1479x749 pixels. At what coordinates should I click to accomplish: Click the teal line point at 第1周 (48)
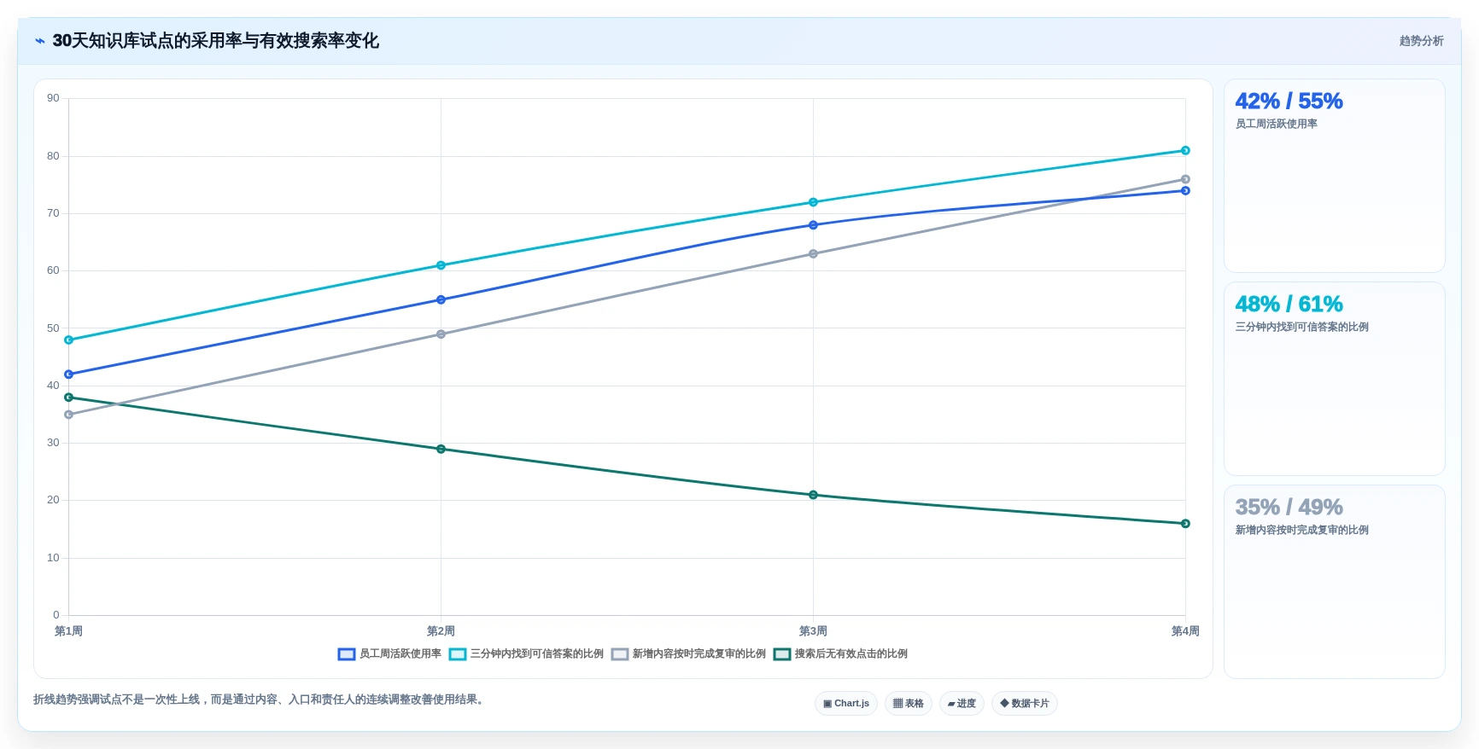coord(69,340)
